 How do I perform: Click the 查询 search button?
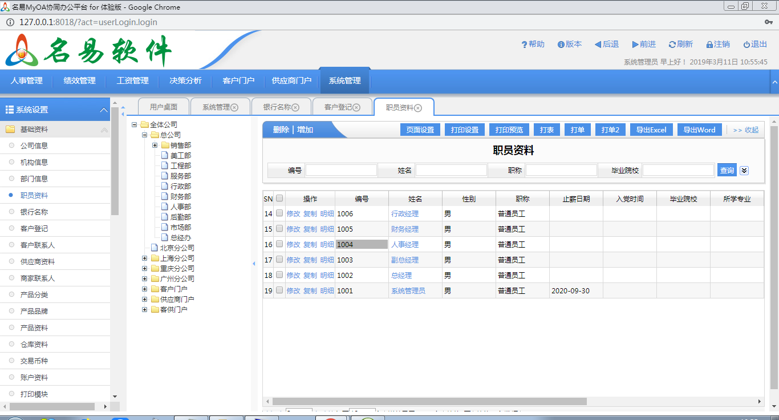pos(727,170)
